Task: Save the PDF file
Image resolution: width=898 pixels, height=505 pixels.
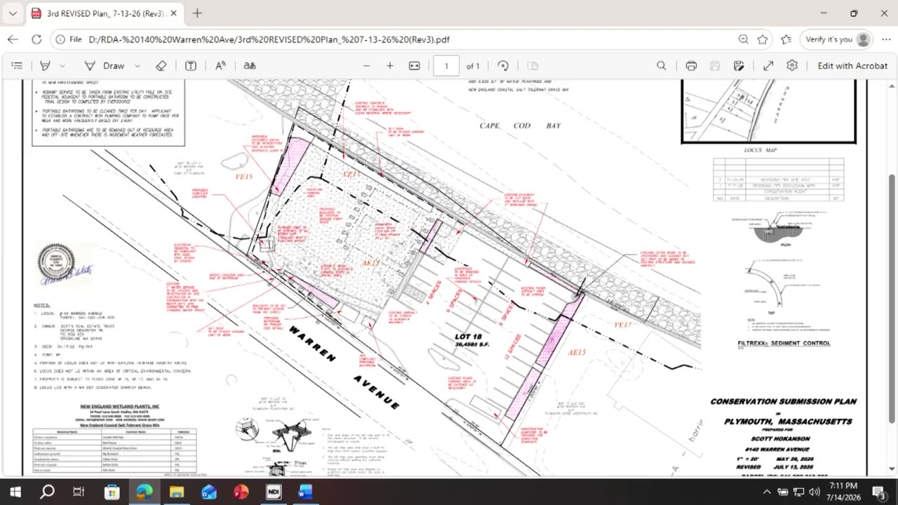Action: tap(715, 66)
